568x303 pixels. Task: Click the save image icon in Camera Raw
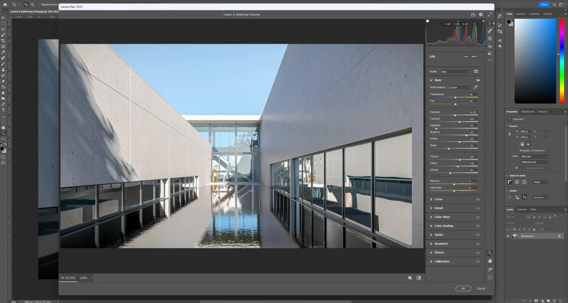(x=473, y=14)
